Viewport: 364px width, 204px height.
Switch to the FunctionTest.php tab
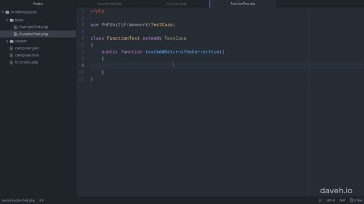[243, 4]
